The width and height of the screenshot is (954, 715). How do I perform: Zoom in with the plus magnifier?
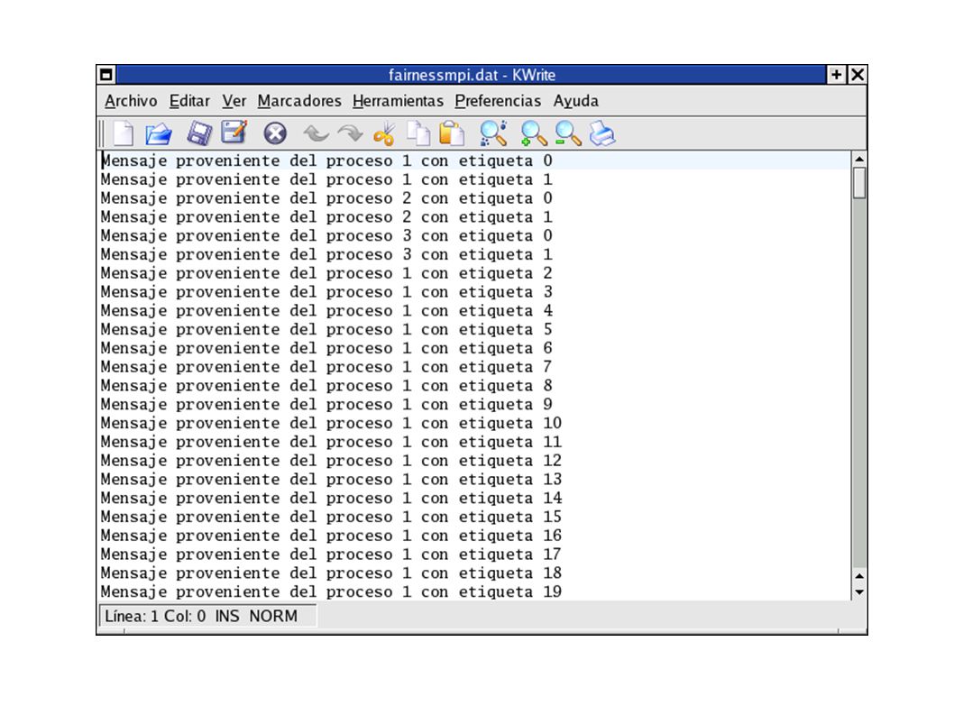534,133
